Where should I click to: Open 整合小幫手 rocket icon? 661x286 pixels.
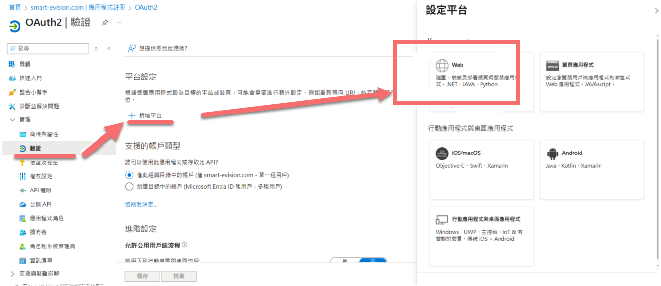click(x=12, y=92)
